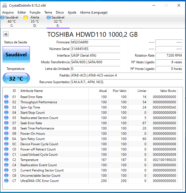This screenshot has width=186, height=193.
Task: Click status orb of Reallocation Event Count row
Action: (x=6, y=165)
